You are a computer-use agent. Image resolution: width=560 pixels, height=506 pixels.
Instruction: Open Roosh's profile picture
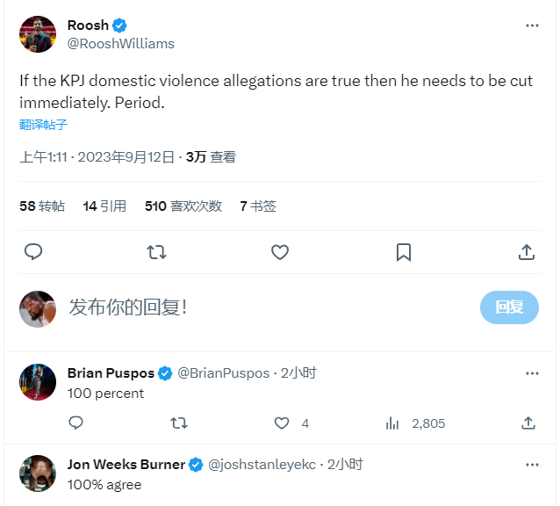[x=37, y=34]
